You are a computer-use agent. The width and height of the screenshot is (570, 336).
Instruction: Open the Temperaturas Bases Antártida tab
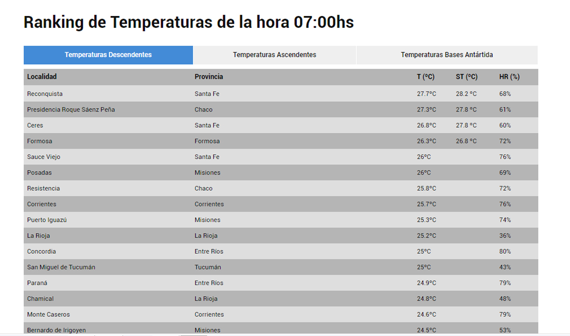point(447,55)
